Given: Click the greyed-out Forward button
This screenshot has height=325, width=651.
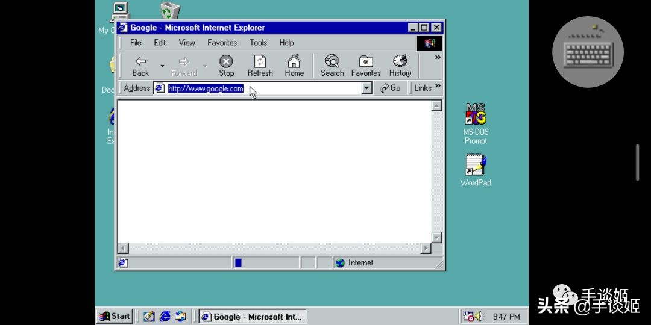Looking at the screenshot, I should [184, 66].
